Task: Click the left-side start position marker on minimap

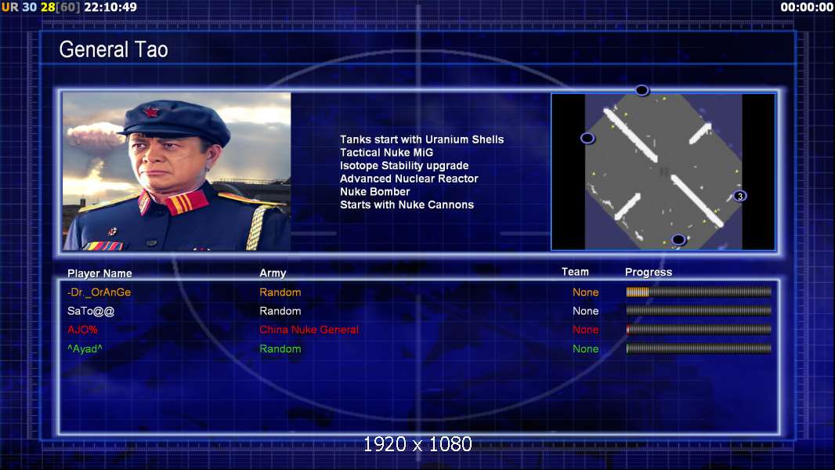Action: tap(587, 139)
